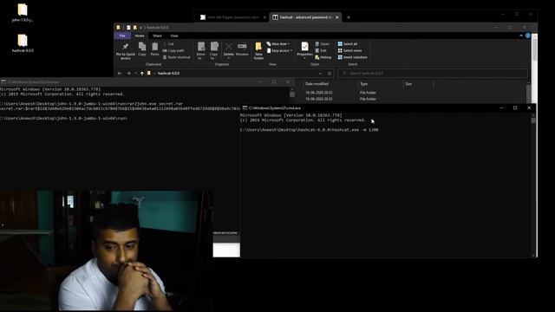The height and width of the screenshot is (312, 555).
Task: Click Select none in the ribbon
Action: pos(349,50)
